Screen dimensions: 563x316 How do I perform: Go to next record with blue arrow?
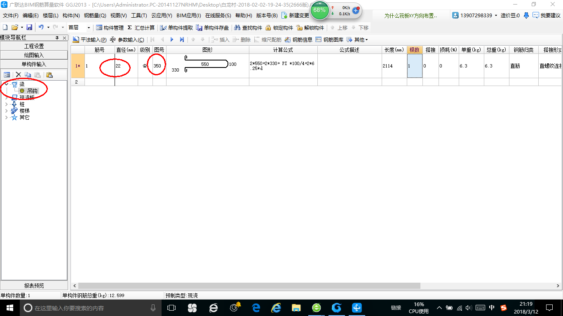tap(172, 40)
